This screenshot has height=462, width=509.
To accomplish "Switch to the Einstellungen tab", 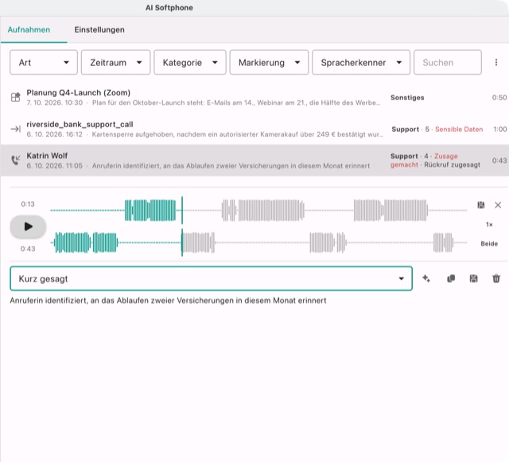I will coord(99,29).
